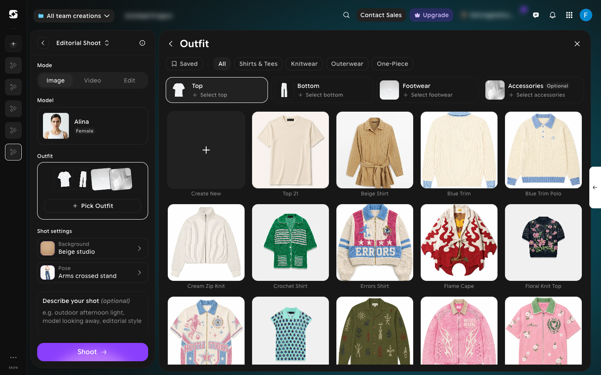Viewport: 601px width, 375px height.
Task: Select the Shirts & Tees tab
Action: click(258, 64)
